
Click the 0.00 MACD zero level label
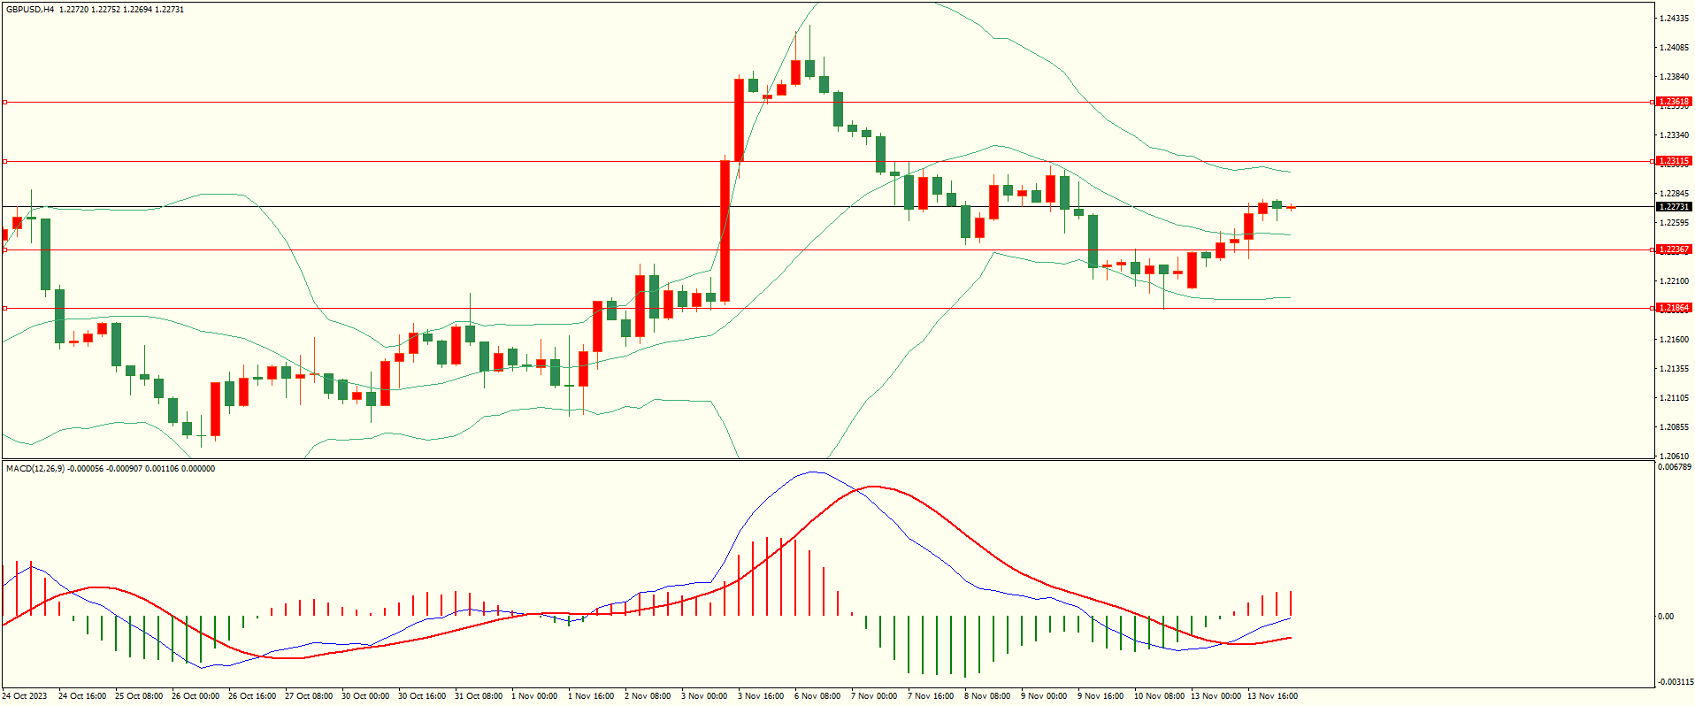[1666, 617]
